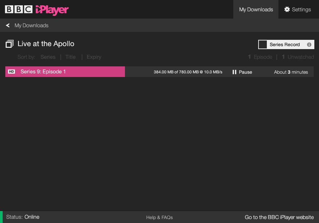
Task: Click the pink download progress bar
Action: coord(65,72)
